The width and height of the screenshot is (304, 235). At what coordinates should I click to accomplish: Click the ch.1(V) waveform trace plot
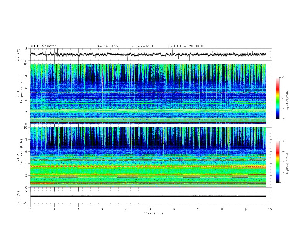(148, 55)
